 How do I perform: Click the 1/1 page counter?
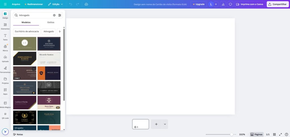(268, 134)
